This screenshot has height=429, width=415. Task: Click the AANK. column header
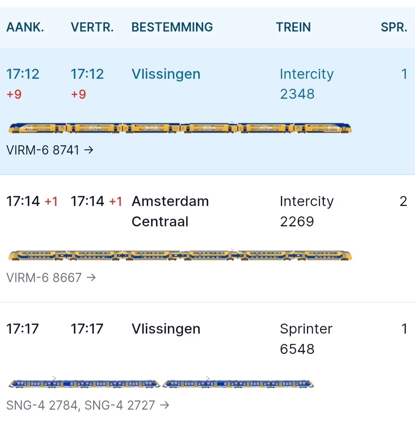[25, 27]
